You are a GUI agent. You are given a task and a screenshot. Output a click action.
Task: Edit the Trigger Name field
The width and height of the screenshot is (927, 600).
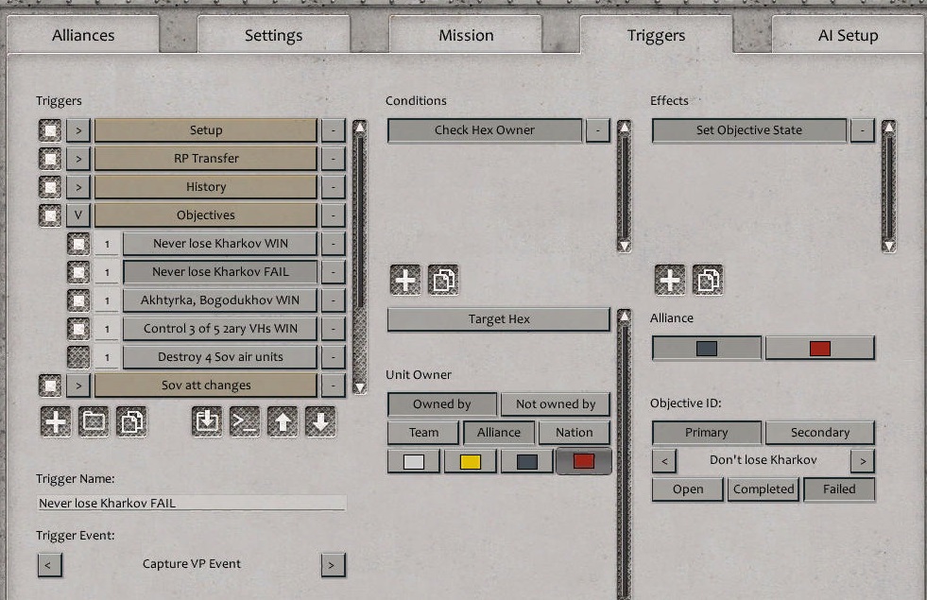click(x=192, y=503)
